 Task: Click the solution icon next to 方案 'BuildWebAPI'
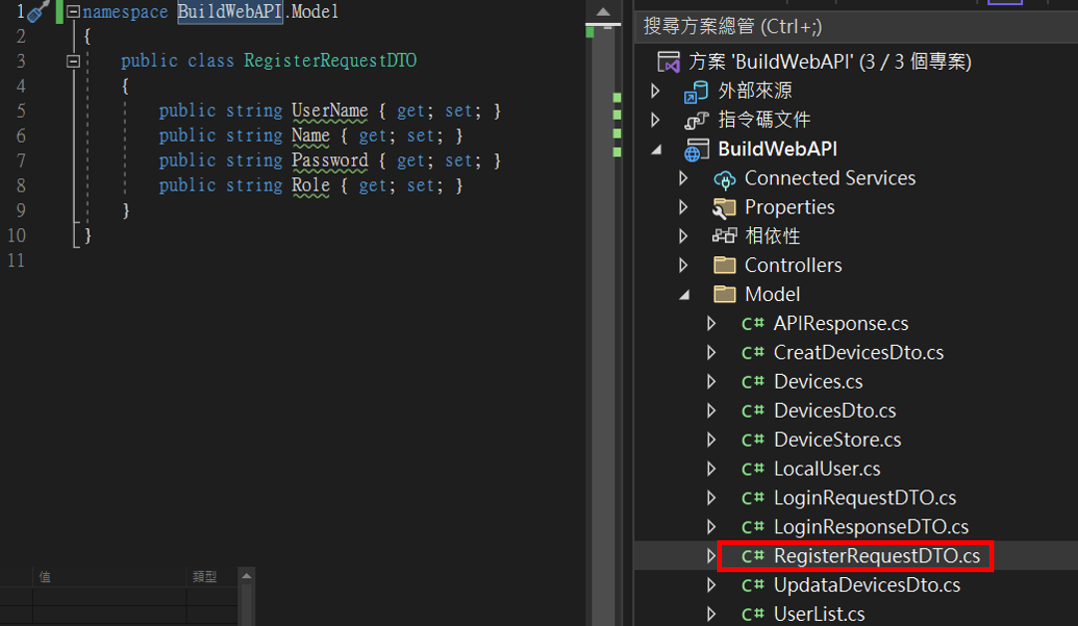point(668,62)
